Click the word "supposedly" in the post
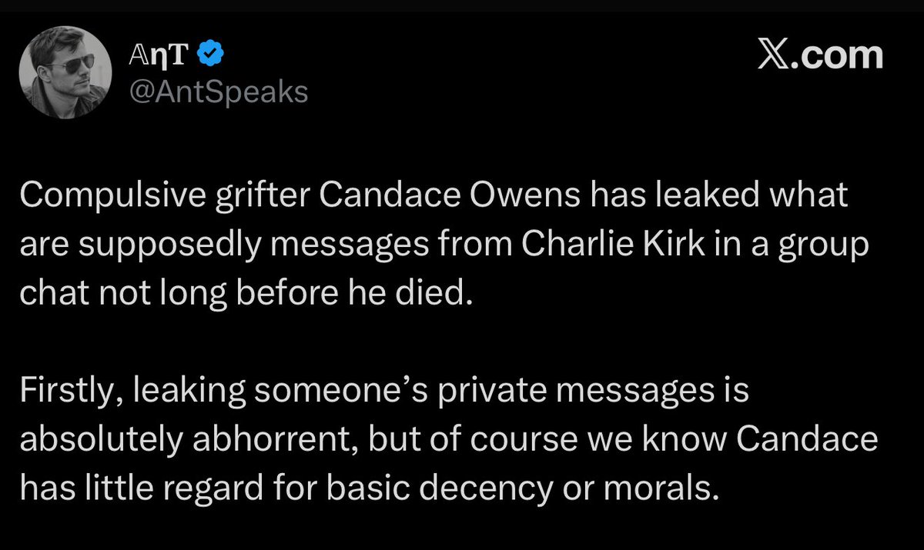Viewport: 924px width, 550px height. [x=150, y=246]
